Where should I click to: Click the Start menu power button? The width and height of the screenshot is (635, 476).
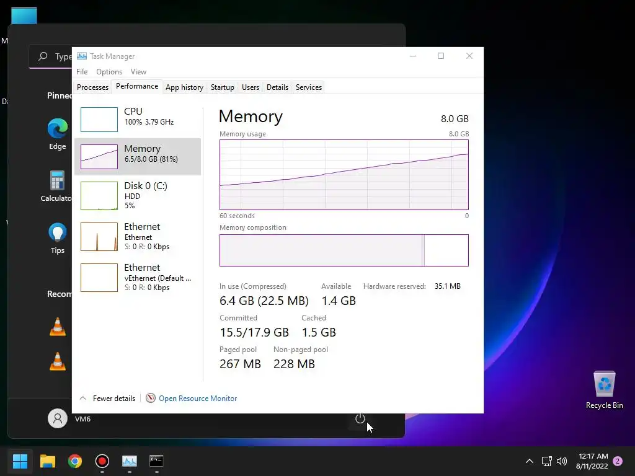(x=360, y=418)
